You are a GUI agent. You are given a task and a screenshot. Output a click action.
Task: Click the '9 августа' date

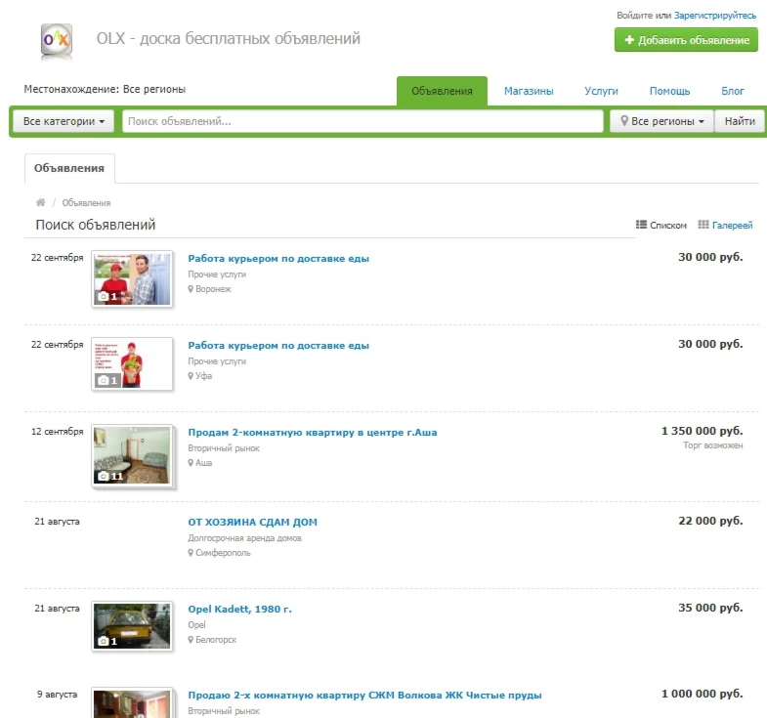click(x=58, y=694)
